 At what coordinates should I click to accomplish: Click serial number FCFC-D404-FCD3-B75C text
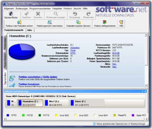tap(123, 45)
